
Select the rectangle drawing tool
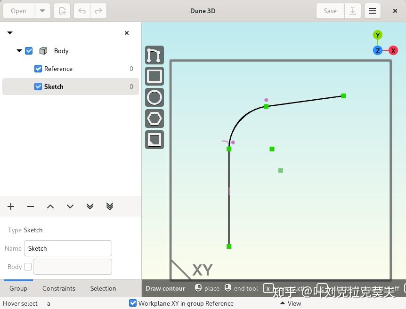coord(154,76)
